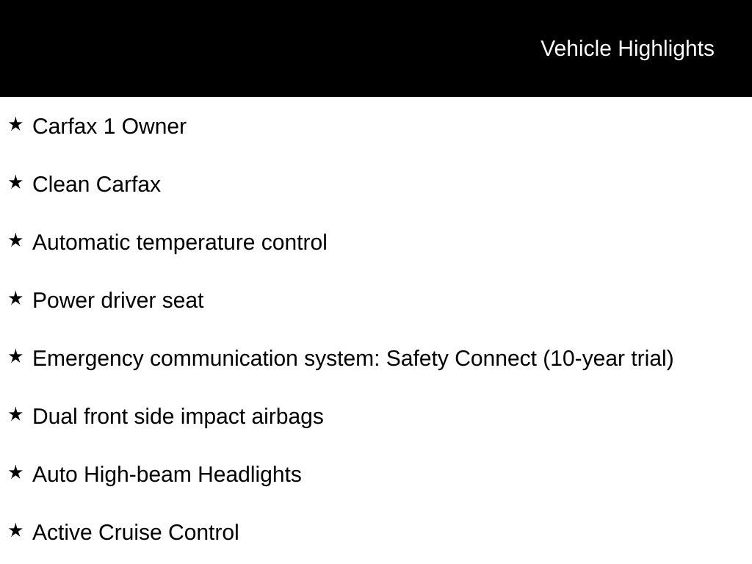
Task: Click star bullet before Power driver seat
Action: [x=15, y=299]
